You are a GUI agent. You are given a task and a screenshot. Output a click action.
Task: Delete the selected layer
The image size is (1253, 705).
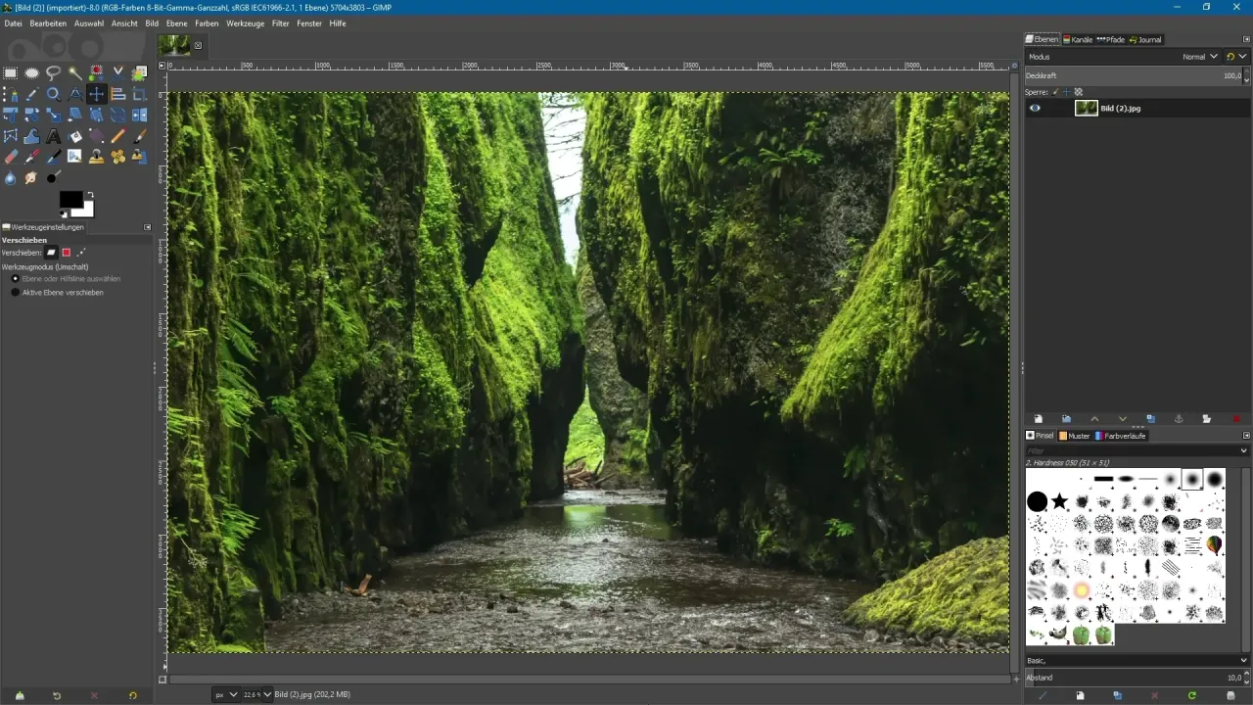pos(1236,419)
